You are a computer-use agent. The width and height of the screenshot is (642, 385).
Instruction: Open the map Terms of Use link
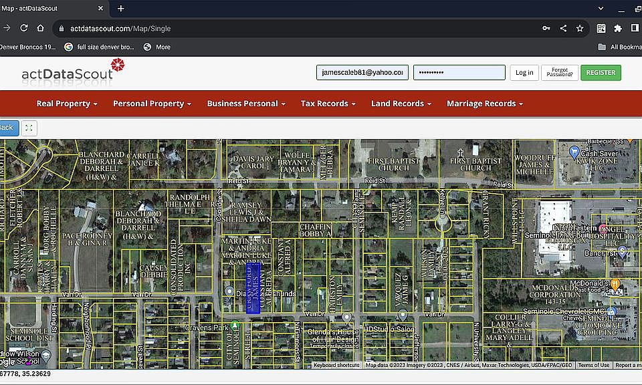[x=594, y=365]
